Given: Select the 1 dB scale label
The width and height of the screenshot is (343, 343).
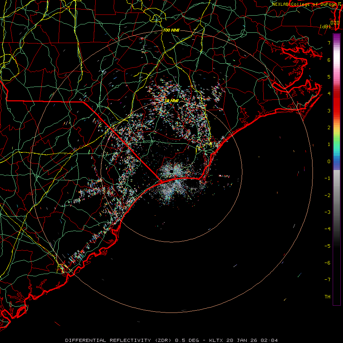Looking at the screenshot, I should pyautogui.click(x=329, y=144).
